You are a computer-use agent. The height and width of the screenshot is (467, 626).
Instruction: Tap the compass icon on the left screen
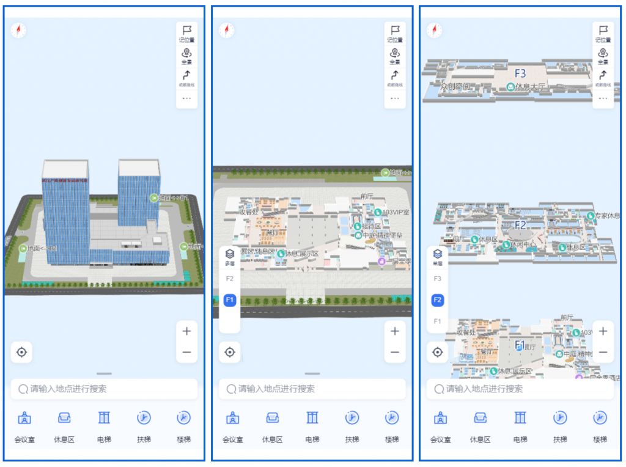pyautogui.click(x=19, y=30)
